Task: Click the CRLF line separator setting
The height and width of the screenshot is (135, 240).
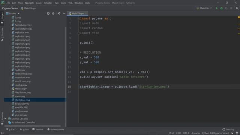Action: tap(178, 133)
